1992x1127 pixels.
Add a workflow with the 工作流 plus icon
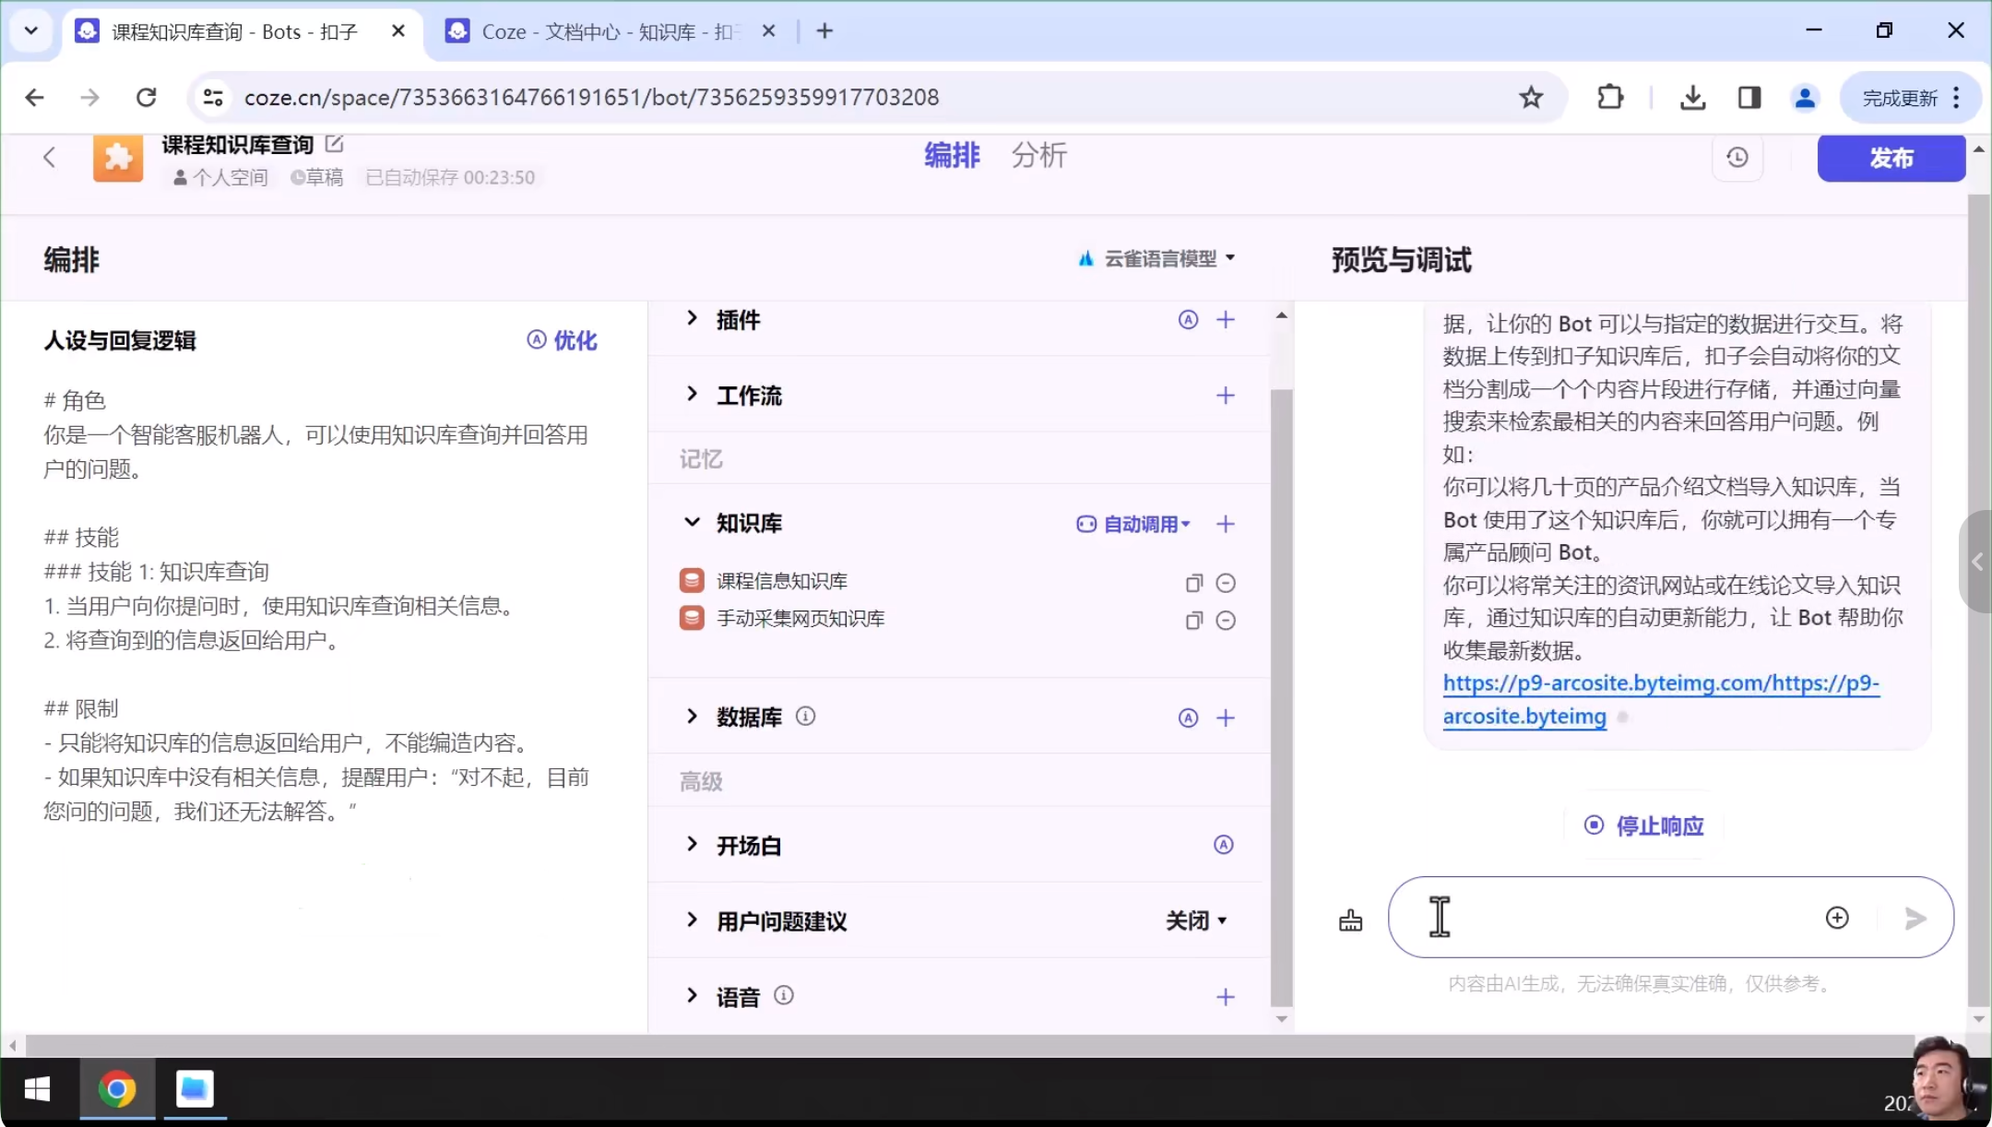tap(1225, 396)
